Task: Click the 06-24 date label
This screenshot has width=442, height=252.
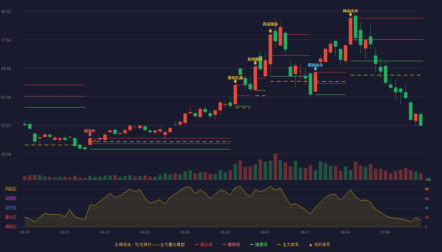Action: tap(345, 232)
